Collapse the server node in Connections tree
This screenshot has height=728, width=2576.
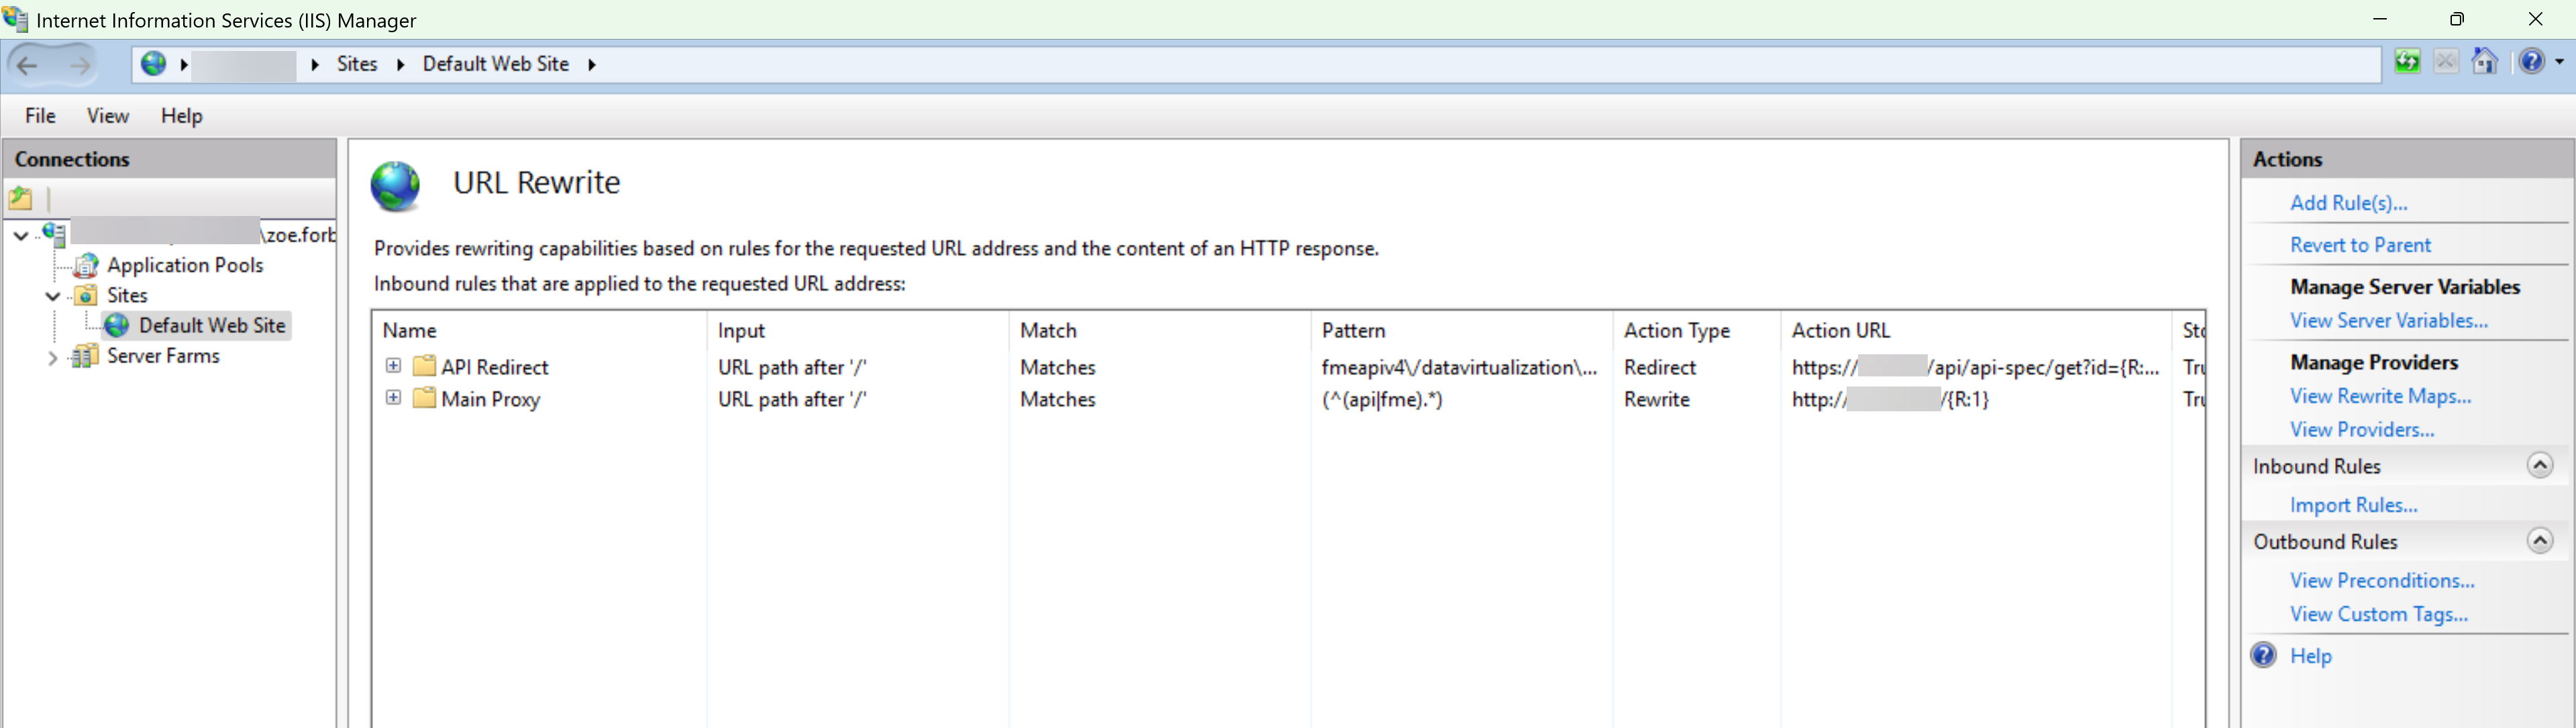(21, 235)
